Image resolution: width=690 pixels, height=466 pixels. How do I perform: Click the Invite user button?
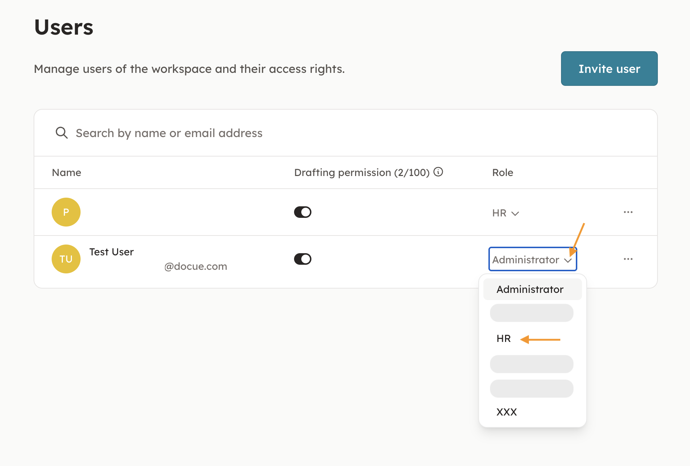(x=609, y=69)
